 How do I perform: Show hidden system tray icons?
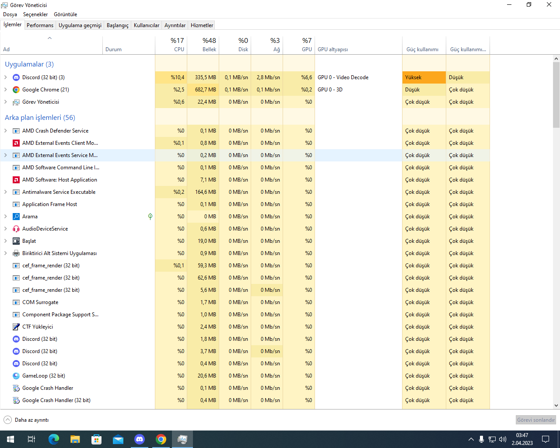point(471,439)
